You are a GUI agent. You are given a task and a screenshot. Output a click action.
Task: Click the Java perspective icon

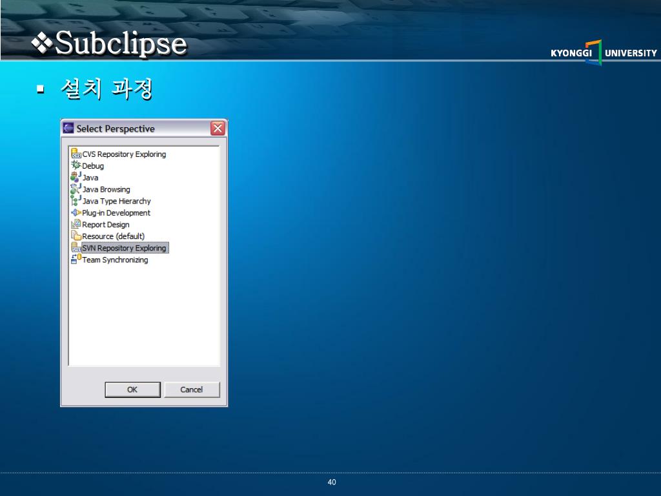(x=76, y=177)
